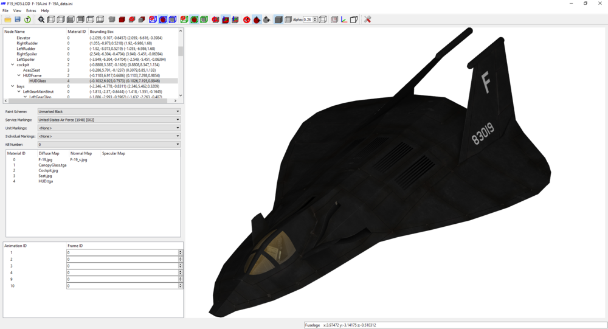Screen dimensions: 608x329
Task: Select the HUDGlass node
Action: point(38,81)
